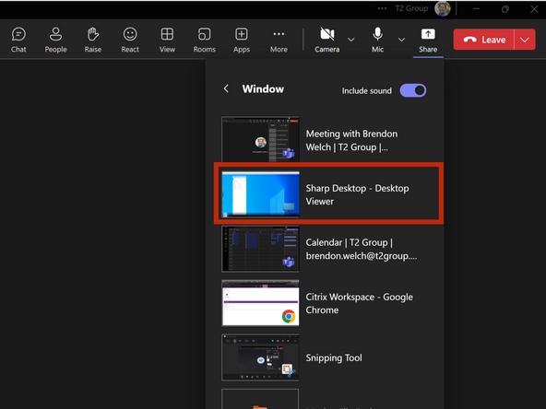Image resolution: width=546 pixels, height=409 pixels.
Task: Open the Apps button
Action: [242, 40]
